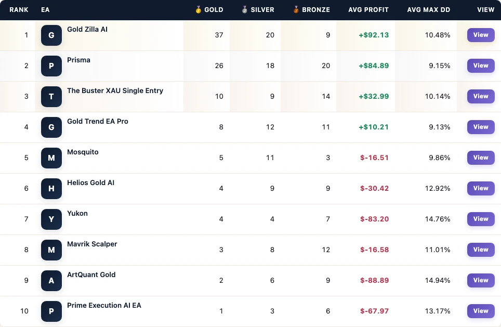Select The Buster XAU Single Entry name

(115, 91)
